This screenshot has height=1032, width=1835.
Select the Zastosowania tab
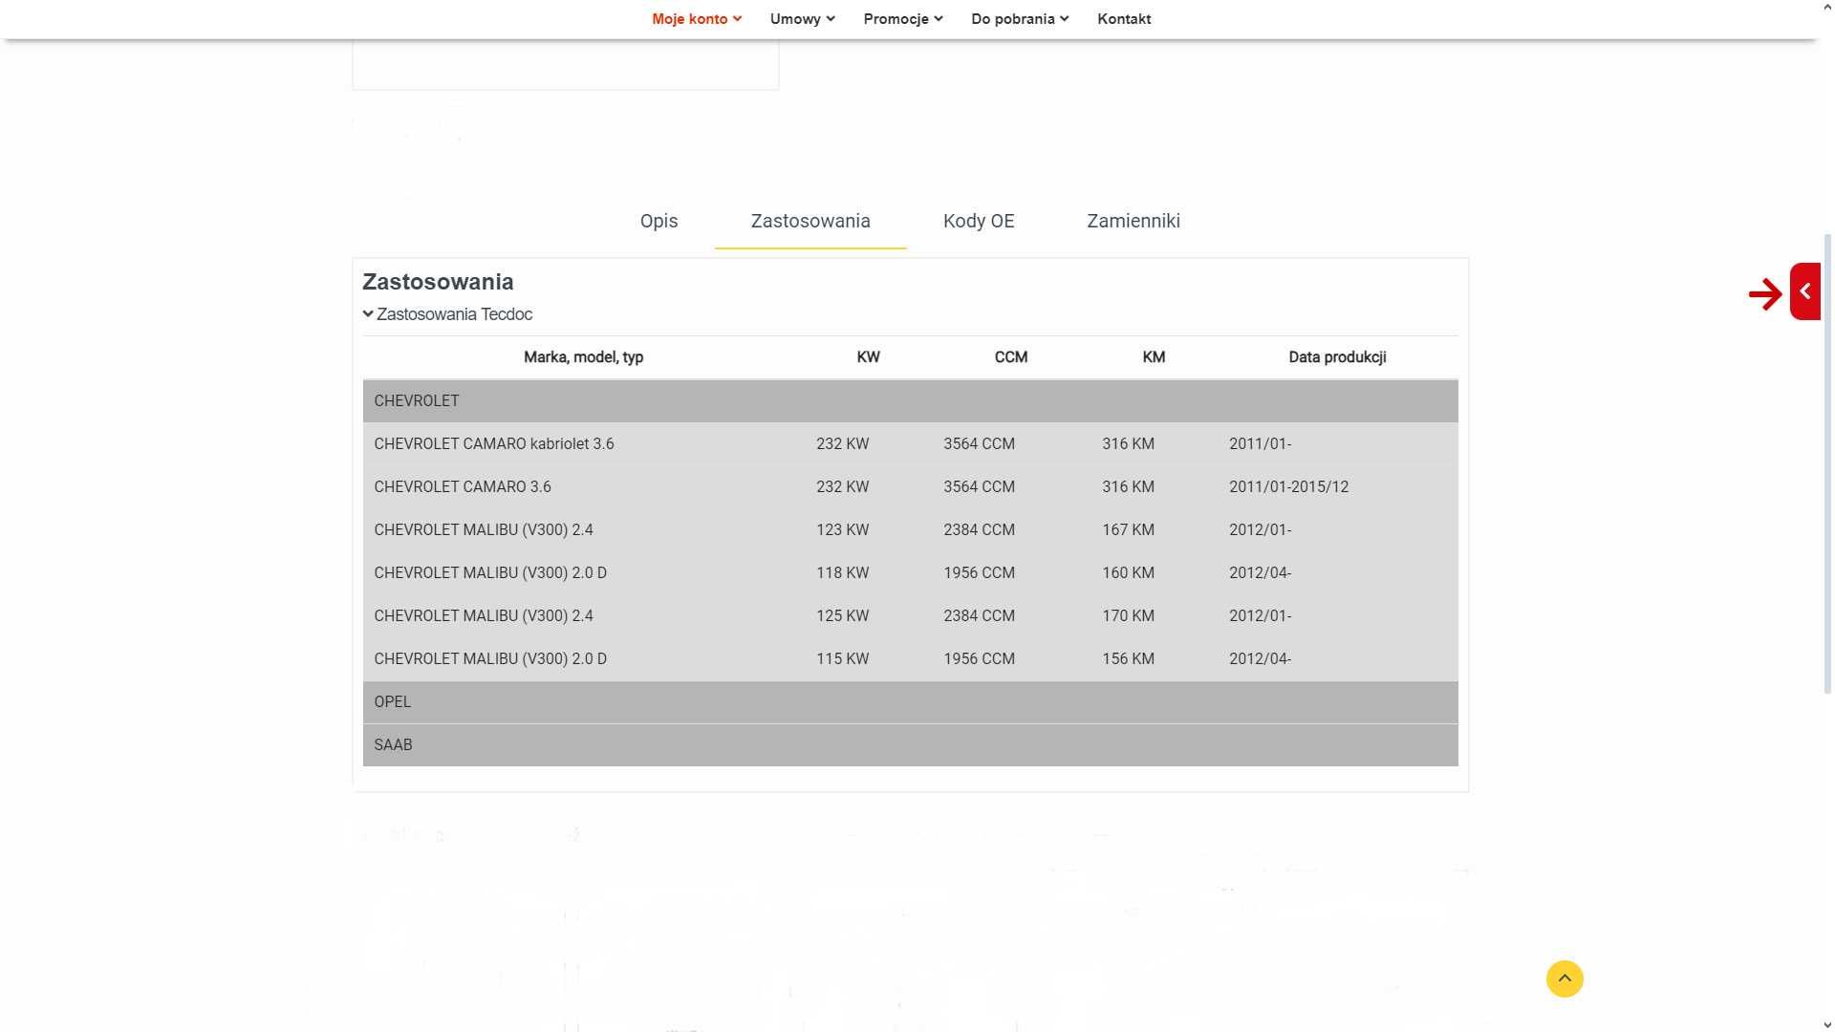point(810,221)
